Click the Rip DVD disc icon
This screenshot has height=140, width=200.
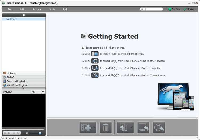(x=5, y=77)
